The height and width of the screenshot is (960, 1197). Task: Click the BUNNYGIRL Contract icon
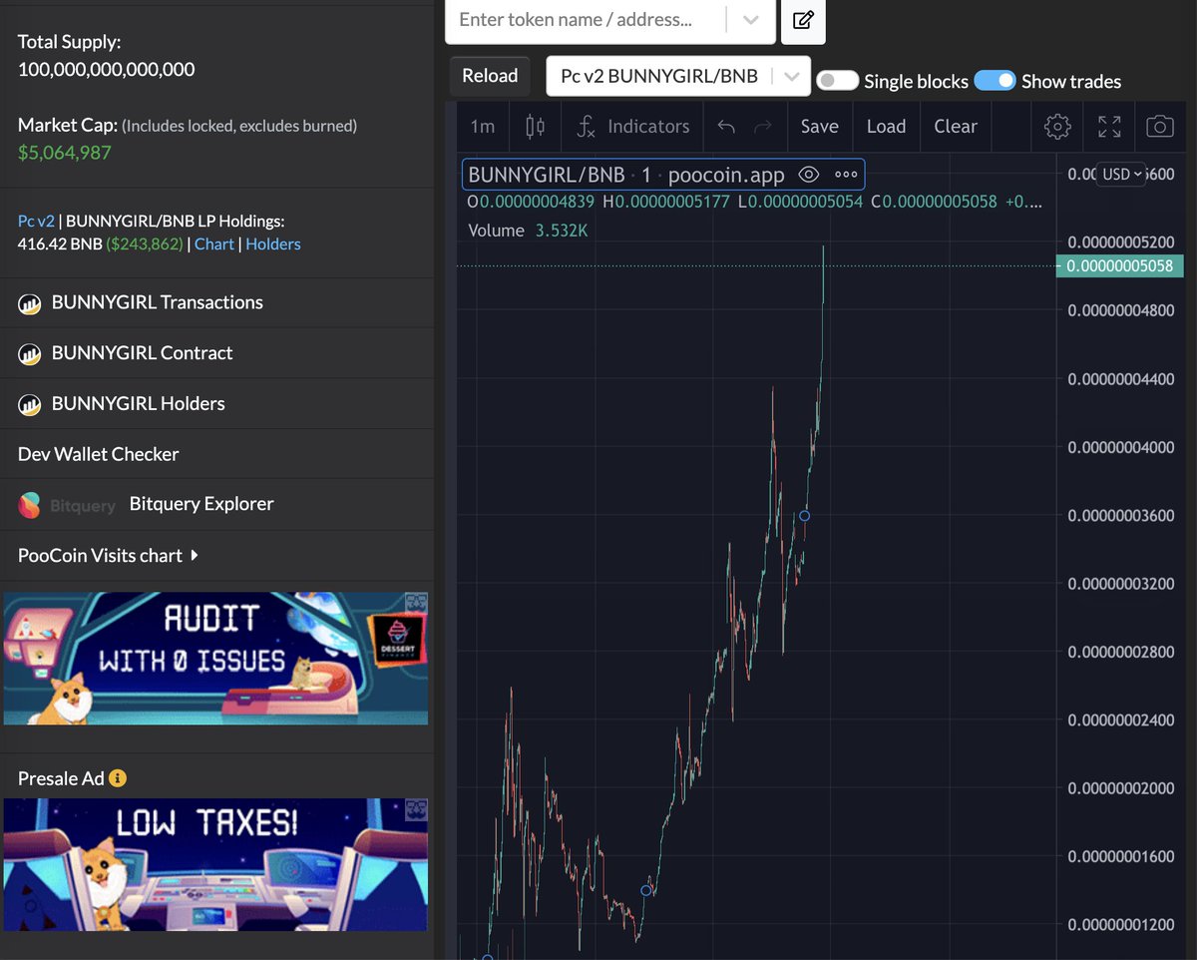[30, 354]
